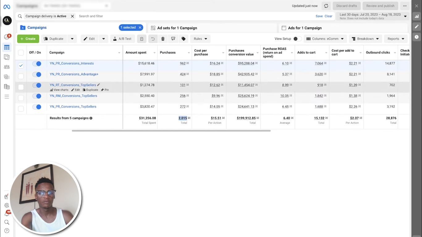Open the Last 30 days date range picker
422x237 pixels.
(373, 16)
